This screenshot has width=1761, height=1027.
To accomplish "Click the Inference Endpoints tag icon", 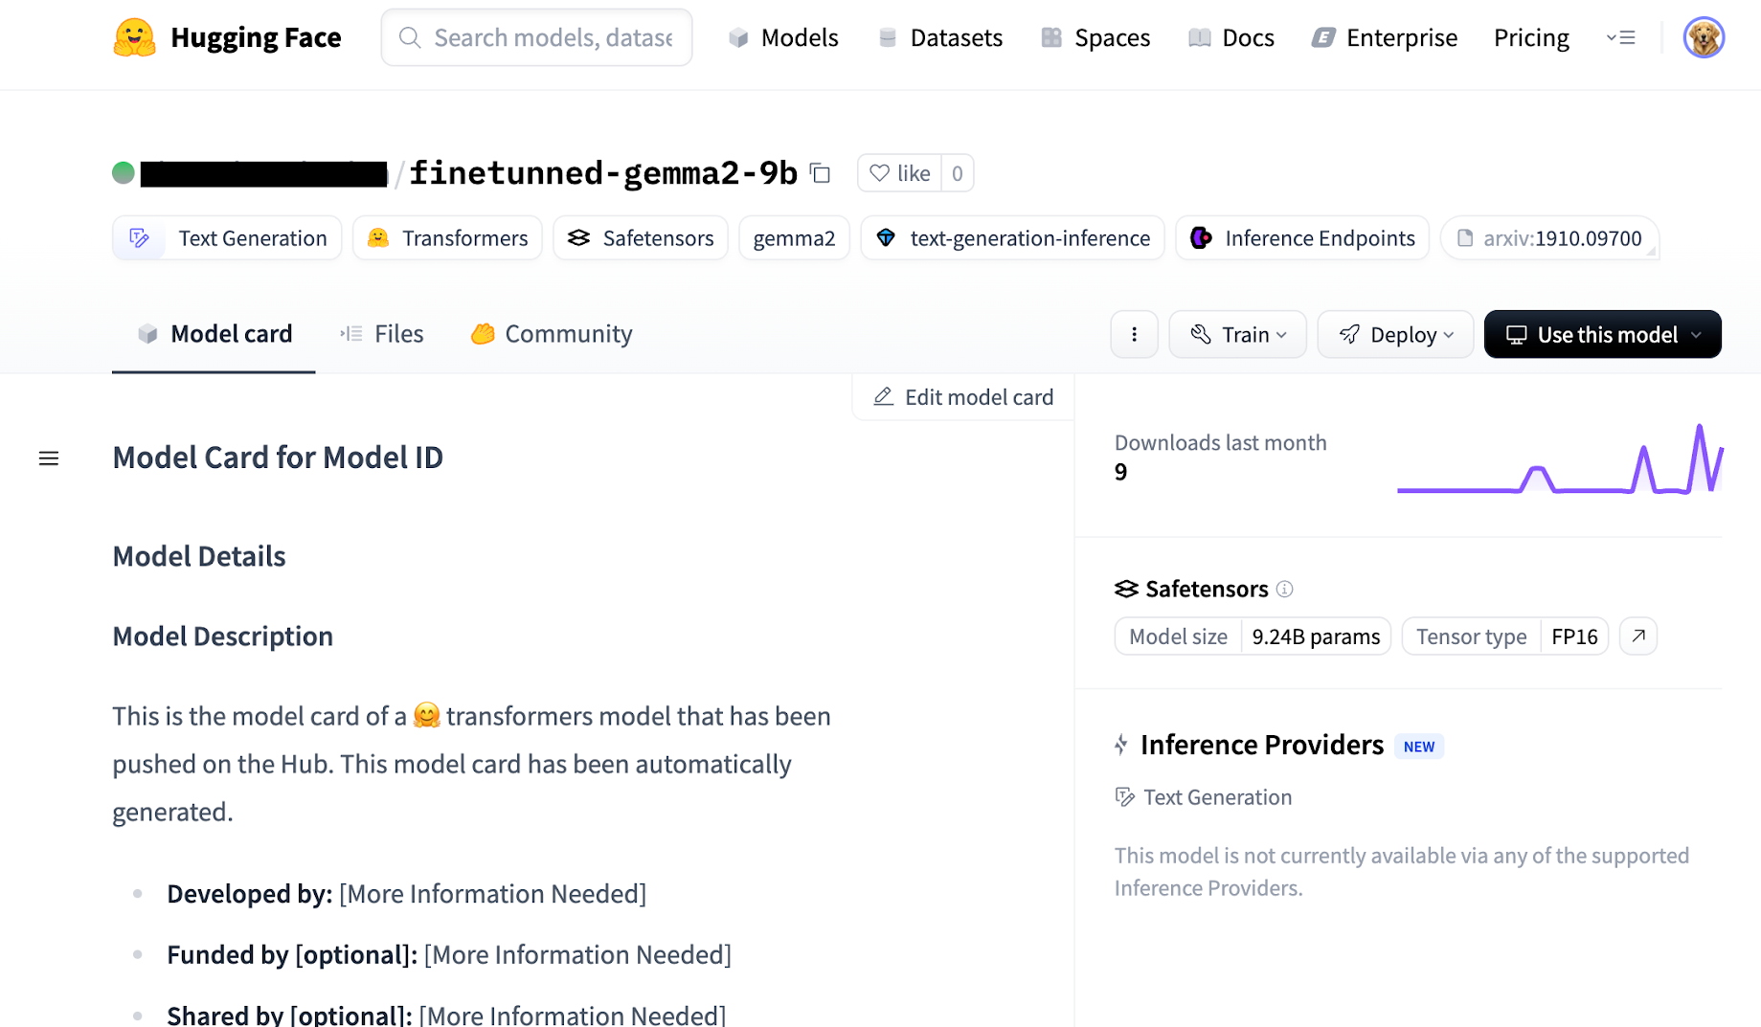I will coord(1201,238).
